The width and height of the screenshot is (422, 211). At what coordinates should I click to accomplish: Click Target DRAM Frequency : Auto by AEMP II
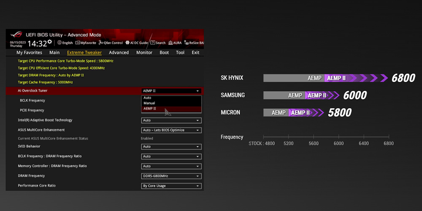coord(51,76)
